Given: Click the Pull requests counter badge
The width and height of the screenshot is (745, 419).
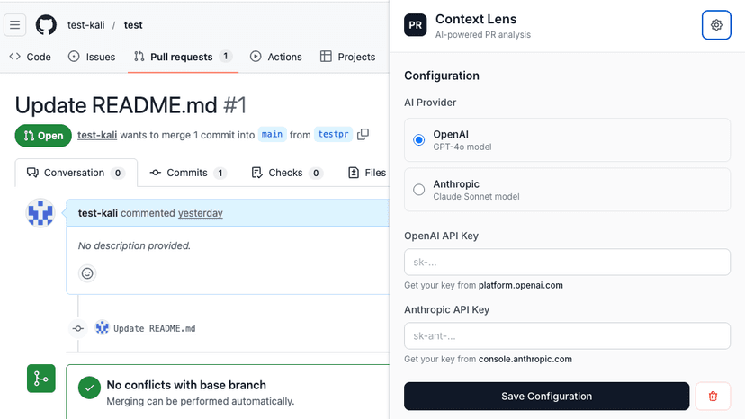Looking at the screenshot, I should coord(226,56).
